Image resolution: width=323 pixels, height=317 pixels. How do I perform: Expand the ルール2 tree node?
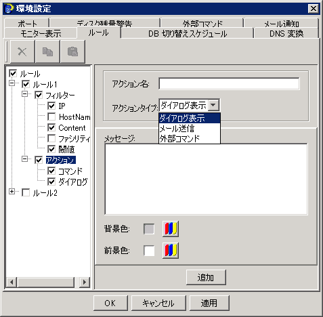coord(12,192)
